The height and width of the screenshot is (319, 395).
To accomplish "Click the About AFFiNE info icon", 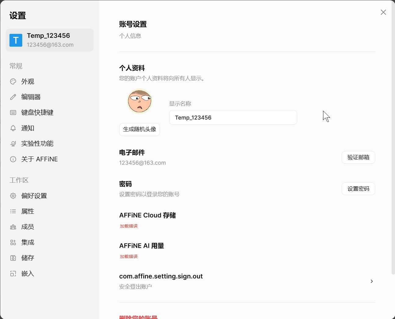I will 13,159.
